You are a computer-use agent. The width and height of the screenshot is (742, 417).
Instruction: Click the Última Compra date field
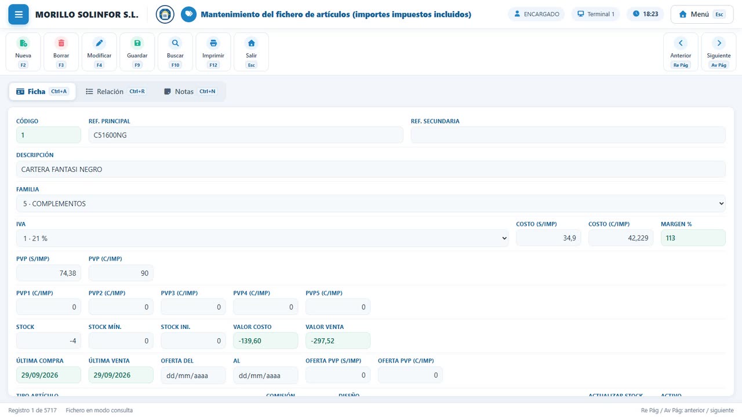(49, 375)
